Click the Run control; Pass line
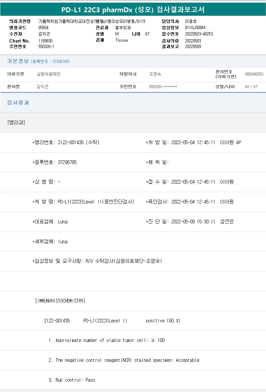 click(x=72, y=380)
